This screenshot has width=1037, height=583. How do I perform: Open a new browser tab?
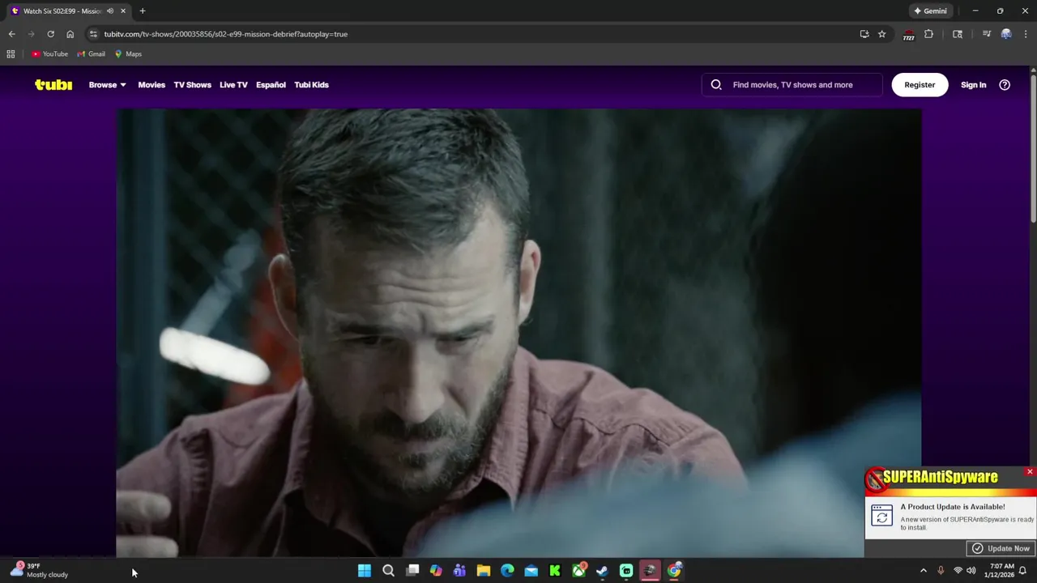pos(143,11)
